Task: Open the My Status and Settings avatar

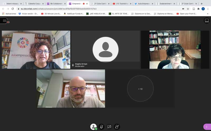Action: (93, 127)
